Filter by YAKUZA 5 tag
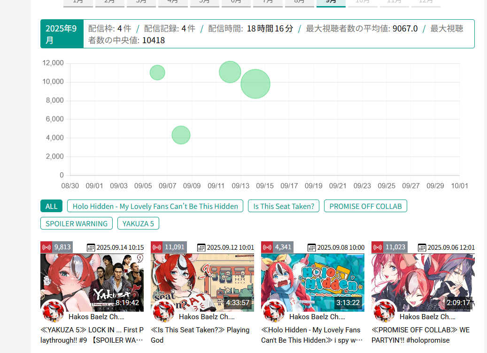 tap(138, 223)
